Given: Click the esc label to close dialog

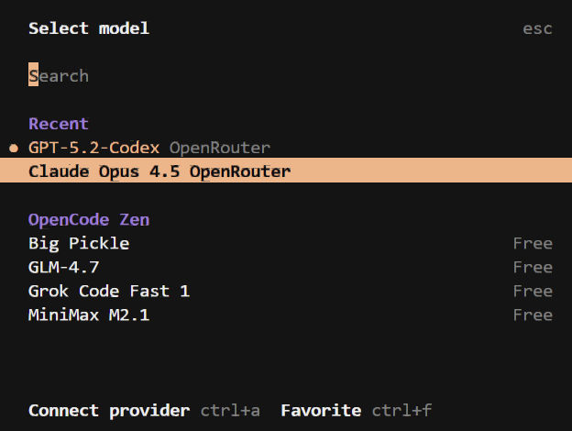Looking at the screenshot, I should click(x=537, y=28).
